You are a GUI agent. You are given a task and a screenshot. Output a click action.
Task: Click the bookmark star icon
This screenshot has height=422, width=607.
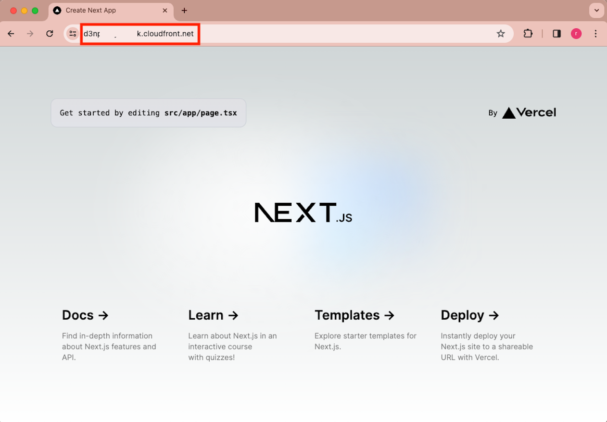501,34
